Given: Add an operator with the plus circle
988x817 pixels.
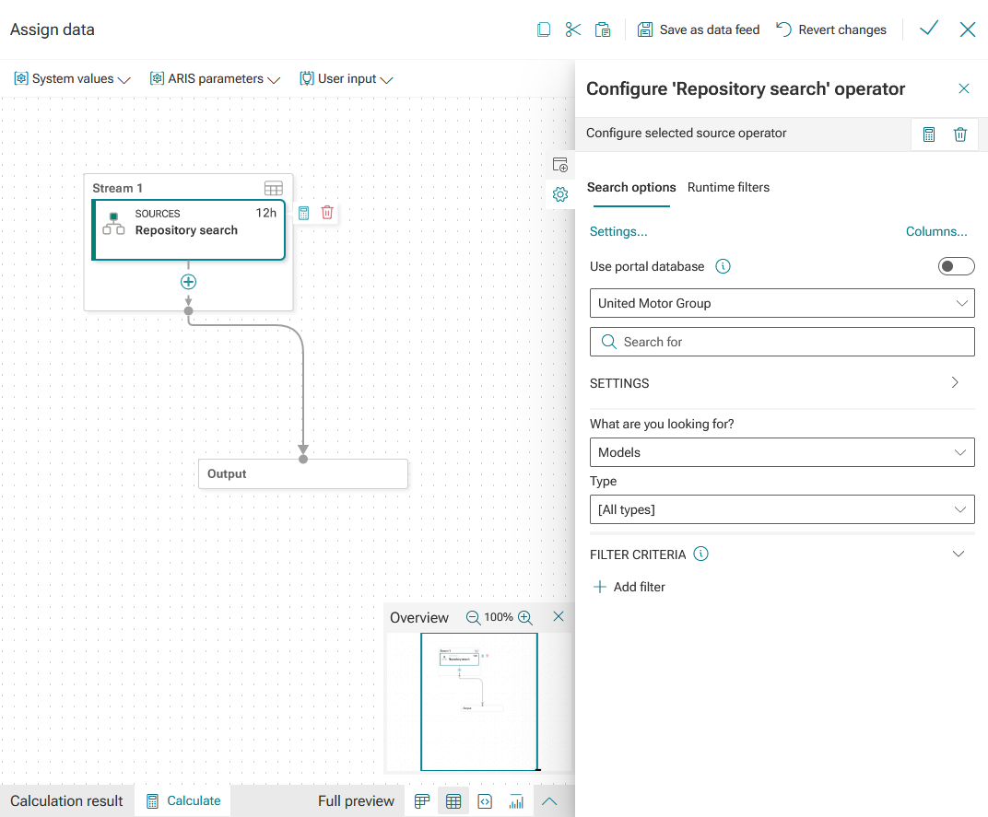Looking at the screenshot, I should [188, 282].
